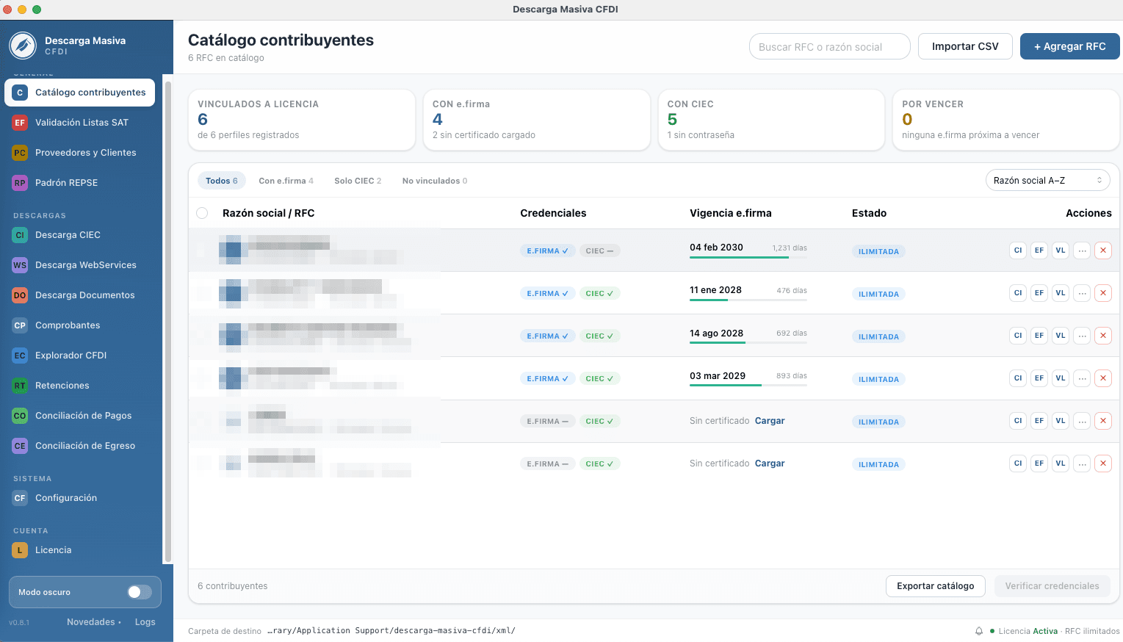Click the Verificar credenciales button

1052,586
